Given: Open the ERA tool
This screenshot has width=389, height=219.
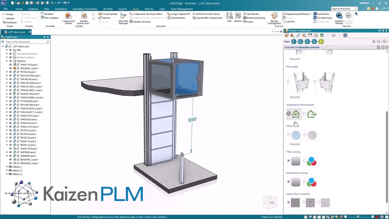Looking at the screenshot, I should pos(229,18).
